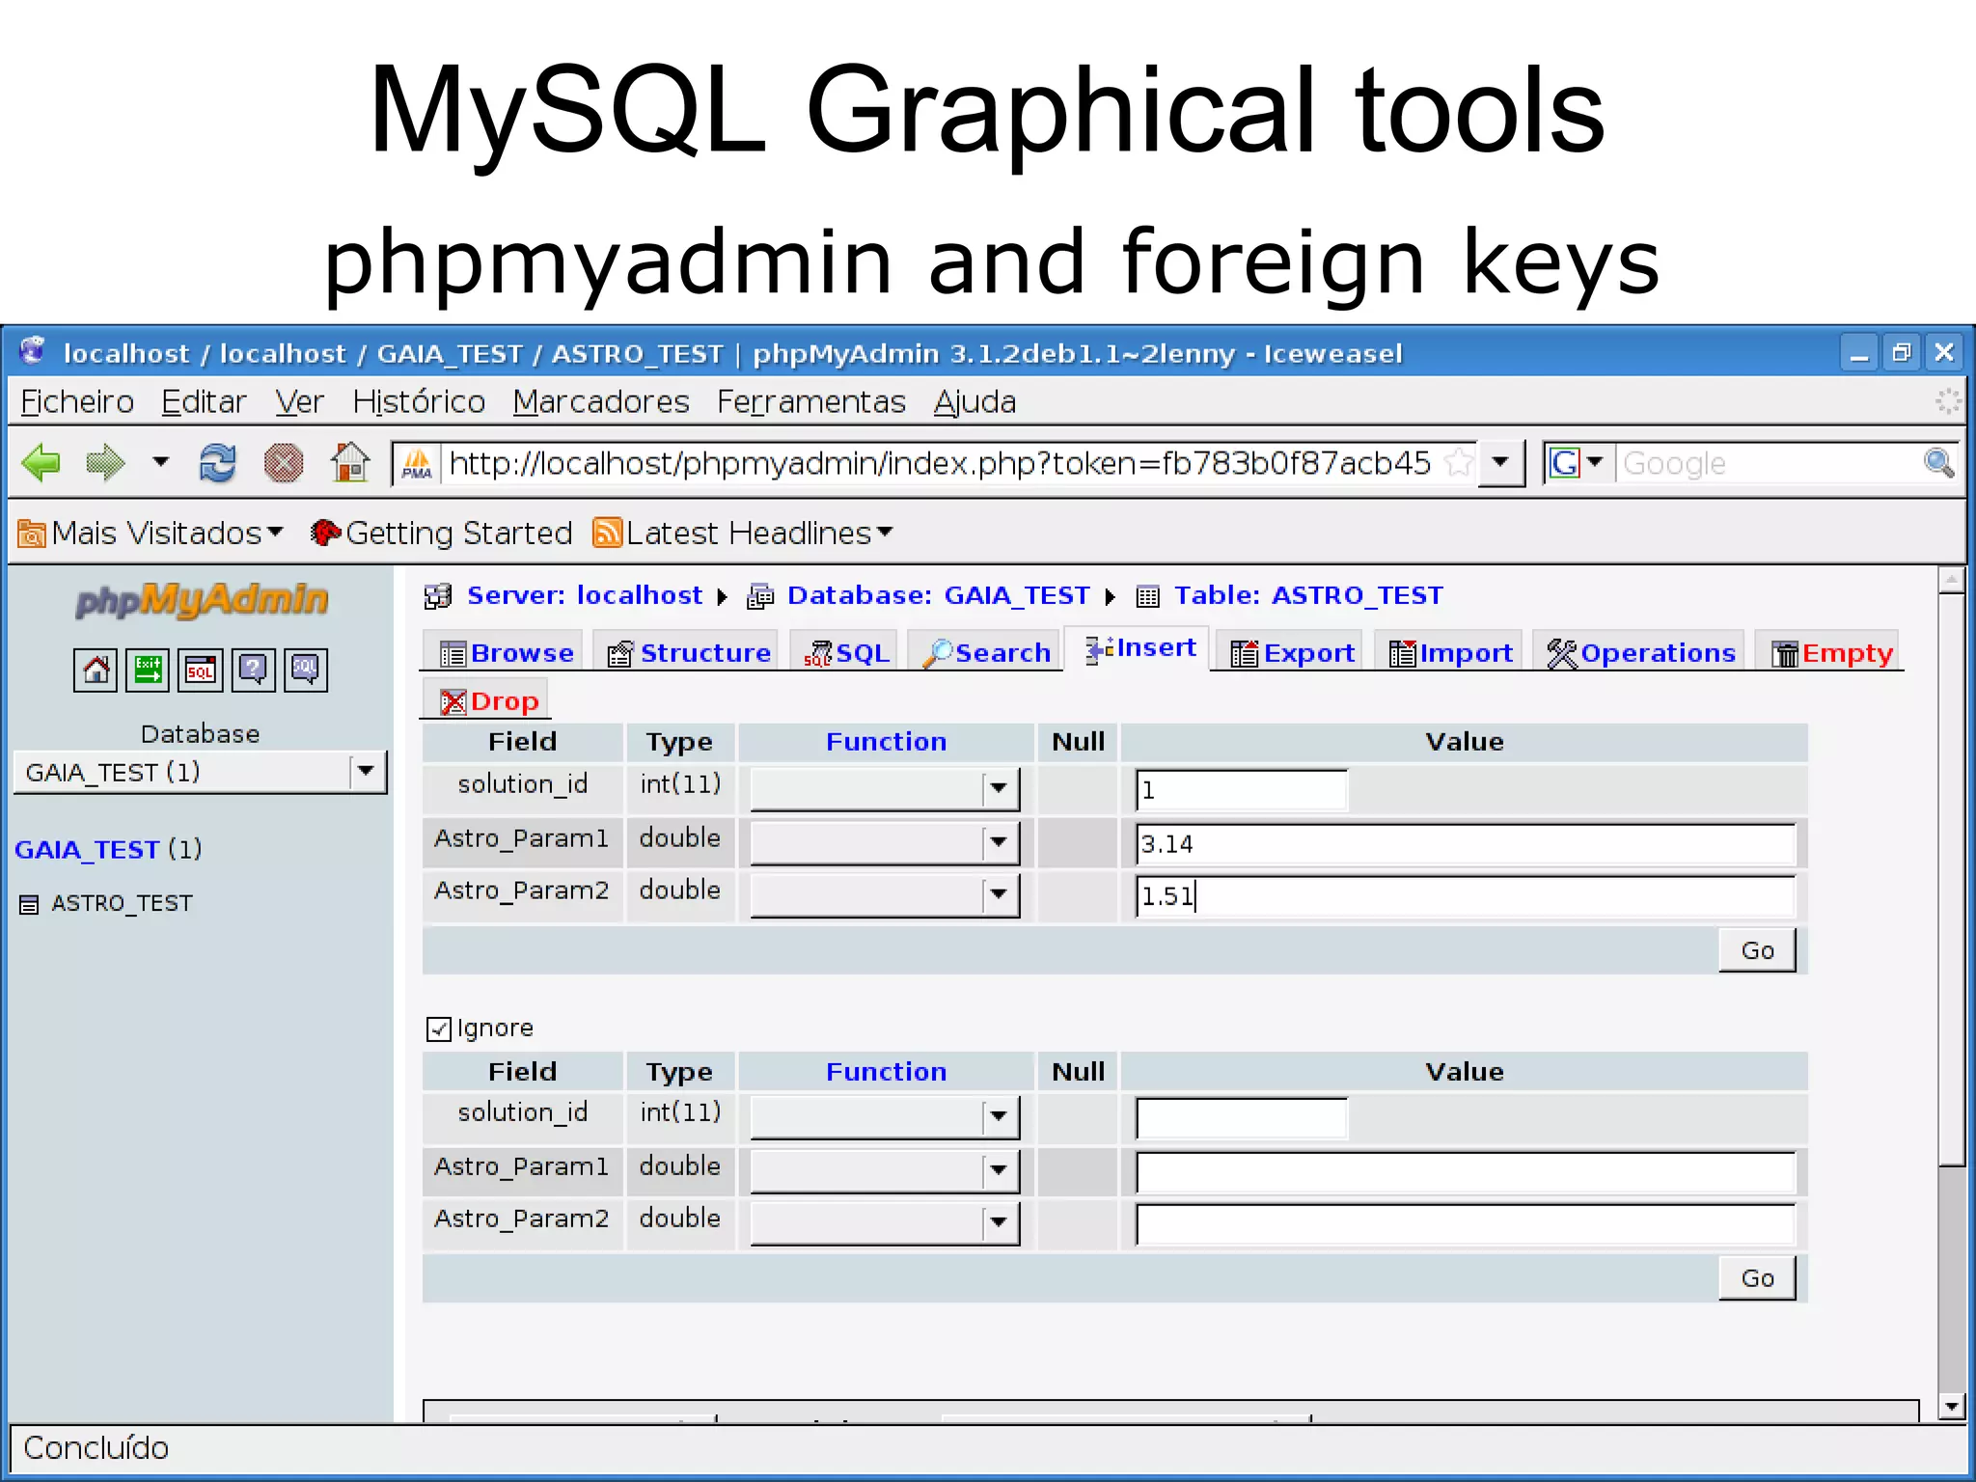Open the Database selector GAIA_TEST (1)
1976x1482 pixels.
(200, 772)
